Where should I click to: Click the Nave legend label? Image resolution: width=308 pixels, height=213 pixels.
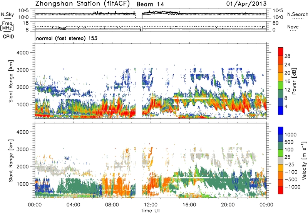[293, 27]
